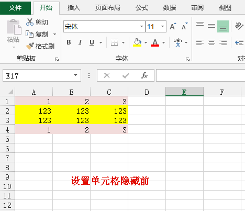Switch to the 插入 ribbon tab
This screenshot has width=245, height=211.
pos(74,8)
